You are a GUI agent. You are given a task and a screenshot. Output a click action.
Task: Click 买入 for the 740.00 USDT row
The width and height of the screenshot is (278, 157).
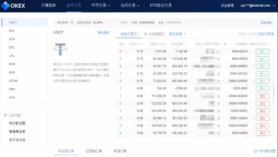point(262,89)
